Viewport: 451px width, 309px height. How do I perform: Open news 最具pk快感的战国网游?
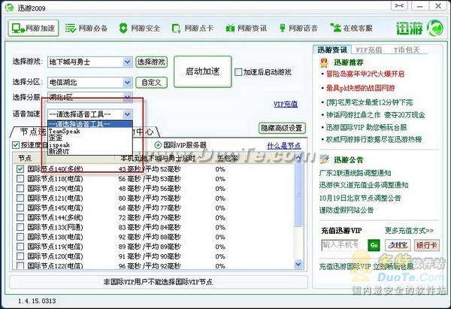coord(360,88)
